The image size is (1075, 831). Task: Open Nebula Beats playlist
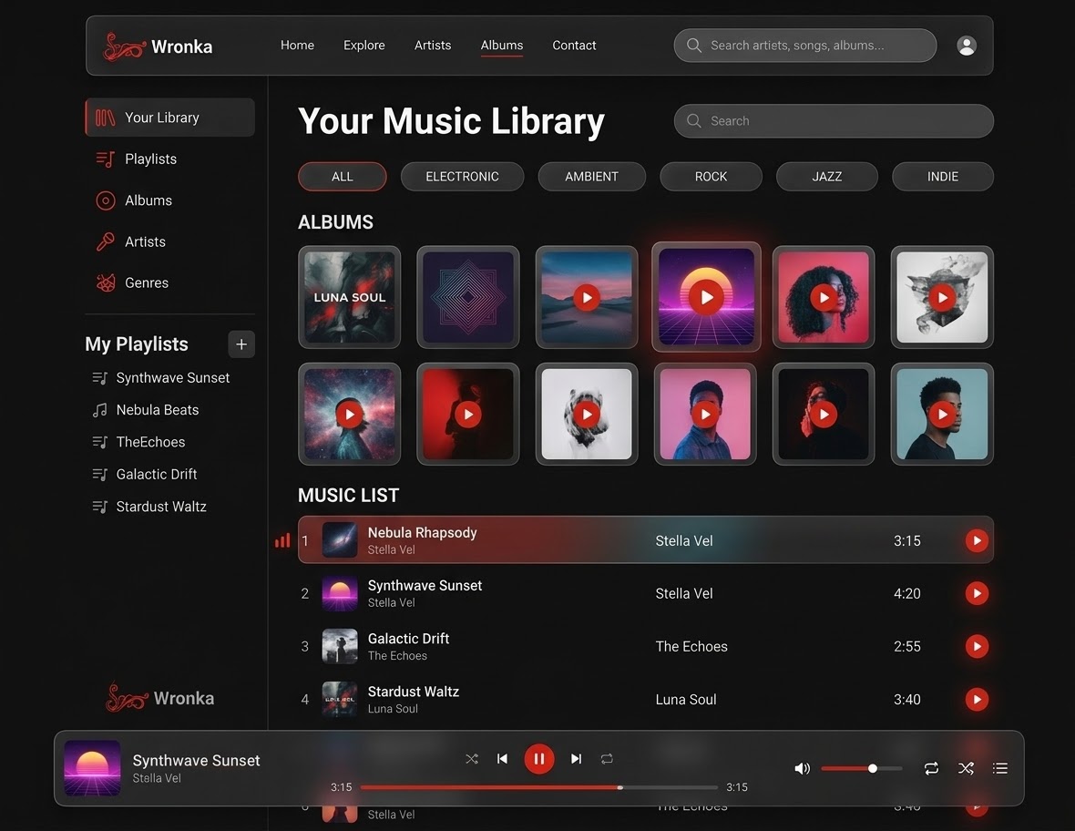pos(146,410)
